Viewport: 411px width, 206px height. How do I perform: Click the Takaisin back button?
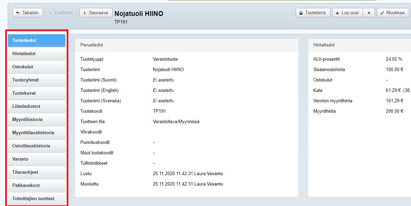(28, 13)
